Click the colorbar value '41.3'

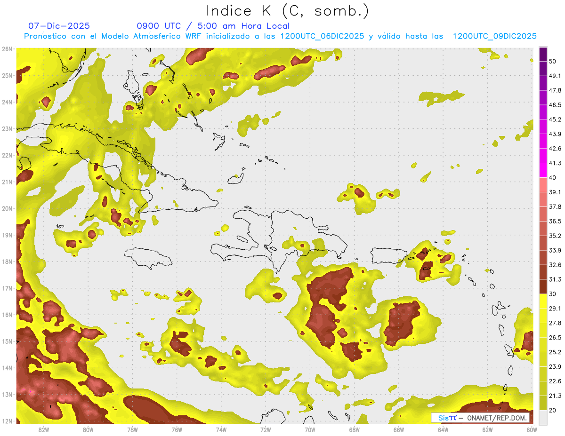coord(556,163)
